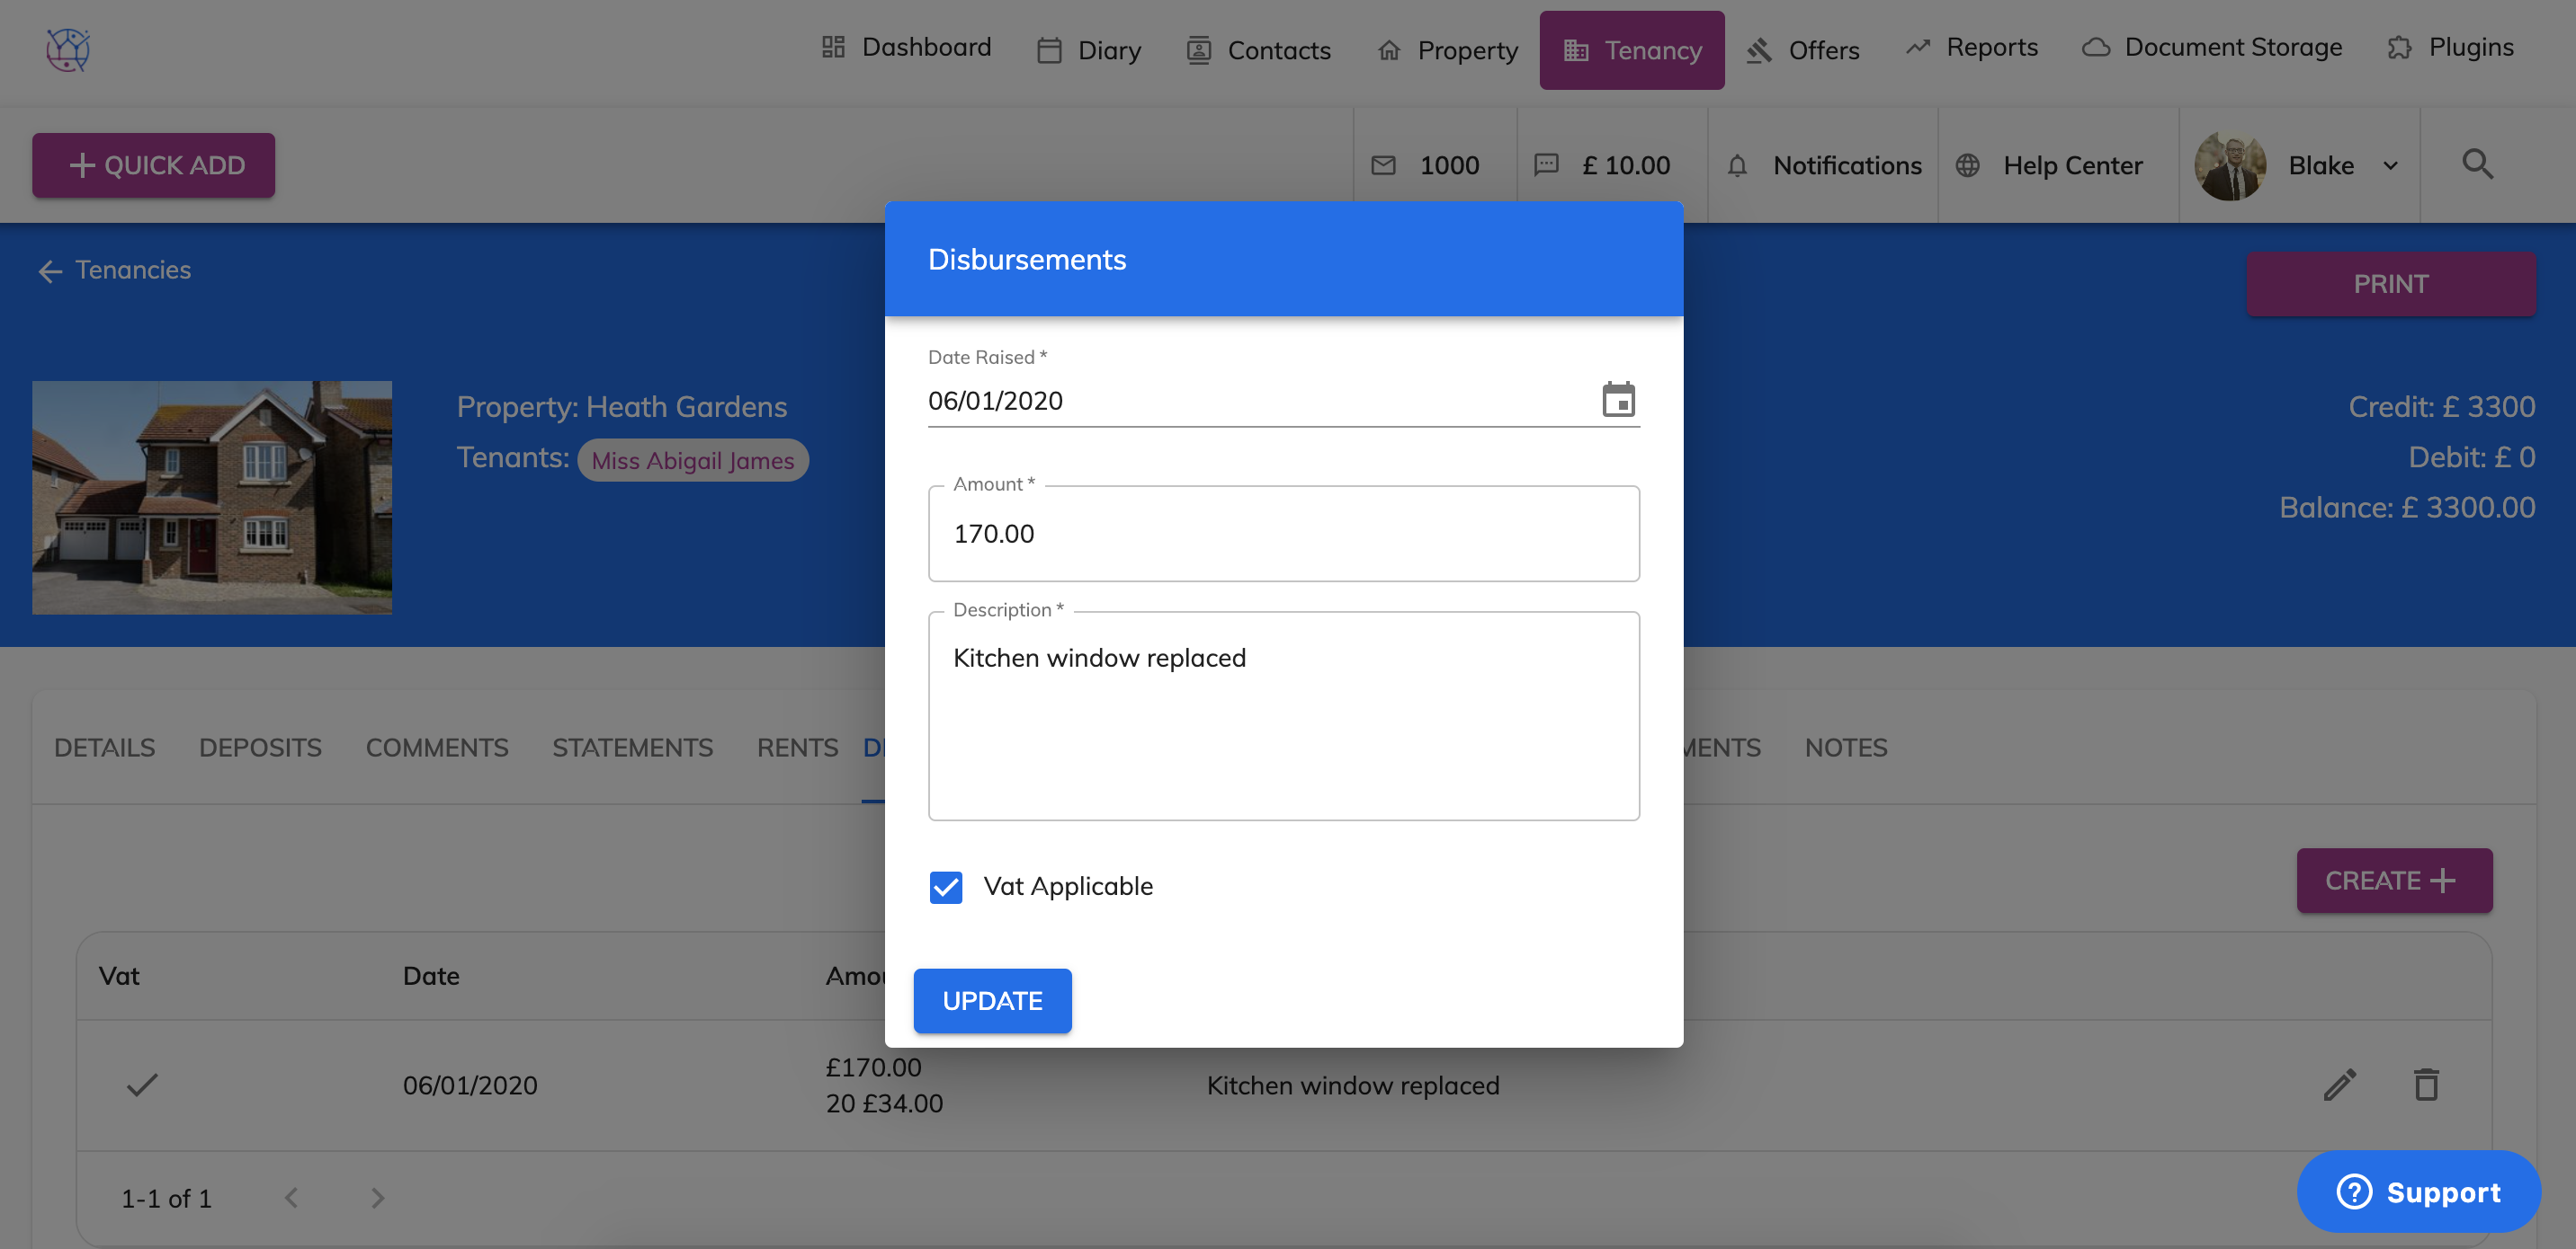Click the trash delete icon in disbursement row
This screenshot has height=1249, width=2576.
pyautogui.click(x=2426, y=1085)
